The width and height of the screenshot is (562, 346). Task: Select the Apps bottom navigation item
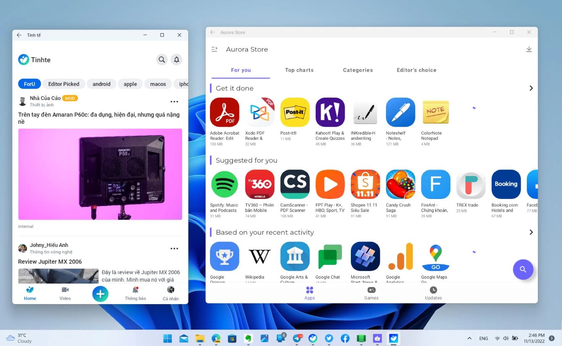tap(310, 293)
